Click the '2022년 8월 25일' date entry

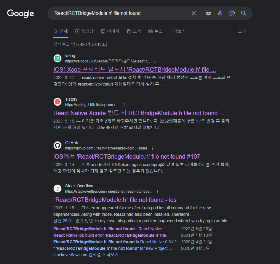[196, 229]
